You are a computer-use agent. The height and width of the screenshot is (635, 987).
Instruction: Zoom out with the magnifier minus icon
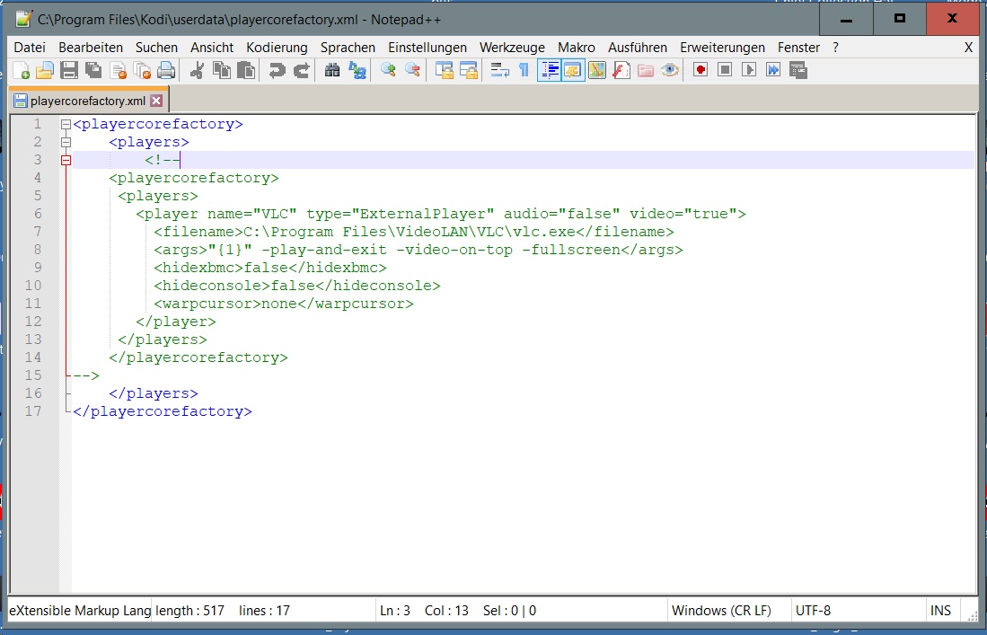tap(412, 70)
